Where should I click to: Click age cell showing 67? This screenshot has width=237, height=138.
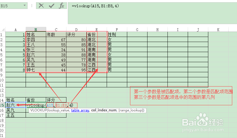(x=56, y=39)
